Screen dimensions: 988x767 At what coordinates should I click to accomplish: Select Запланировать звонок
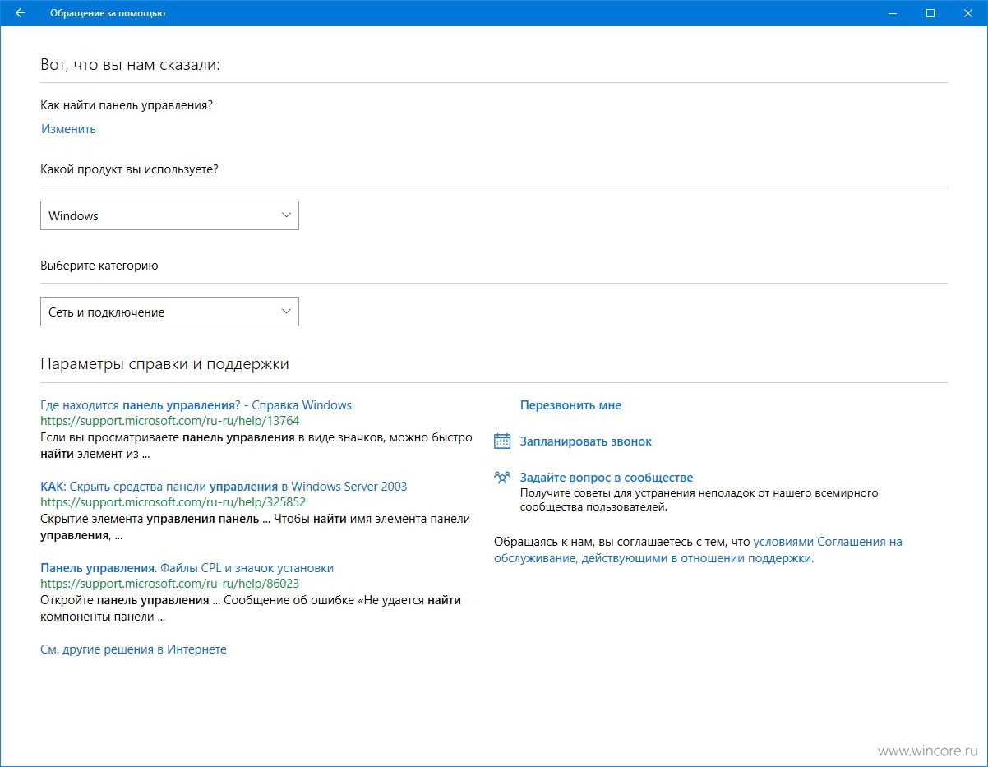[586, 441]
